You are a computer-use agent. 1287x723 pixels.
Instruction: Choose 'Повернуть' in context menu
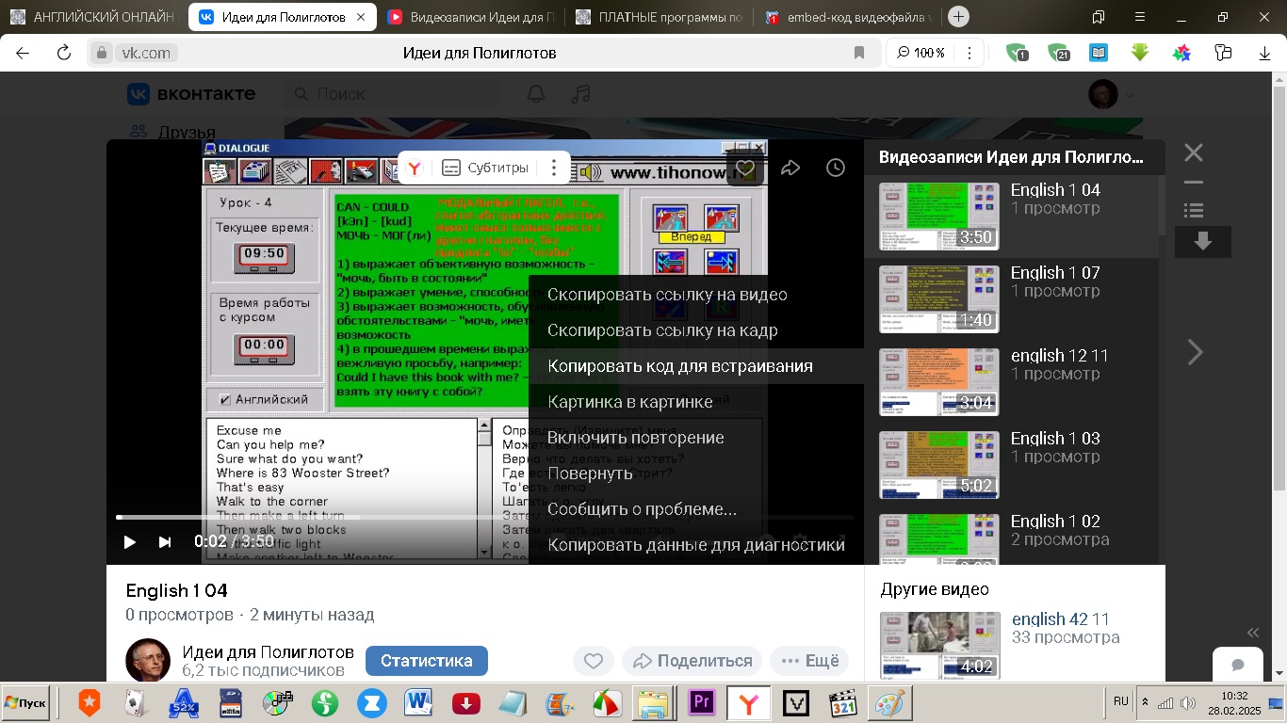(590, 474)
